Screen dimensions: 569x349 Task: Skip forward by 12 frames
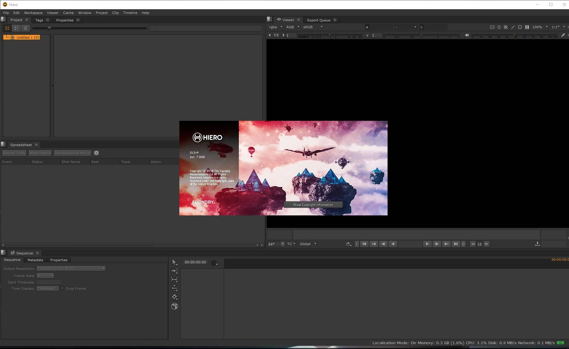tap(486, 244)
